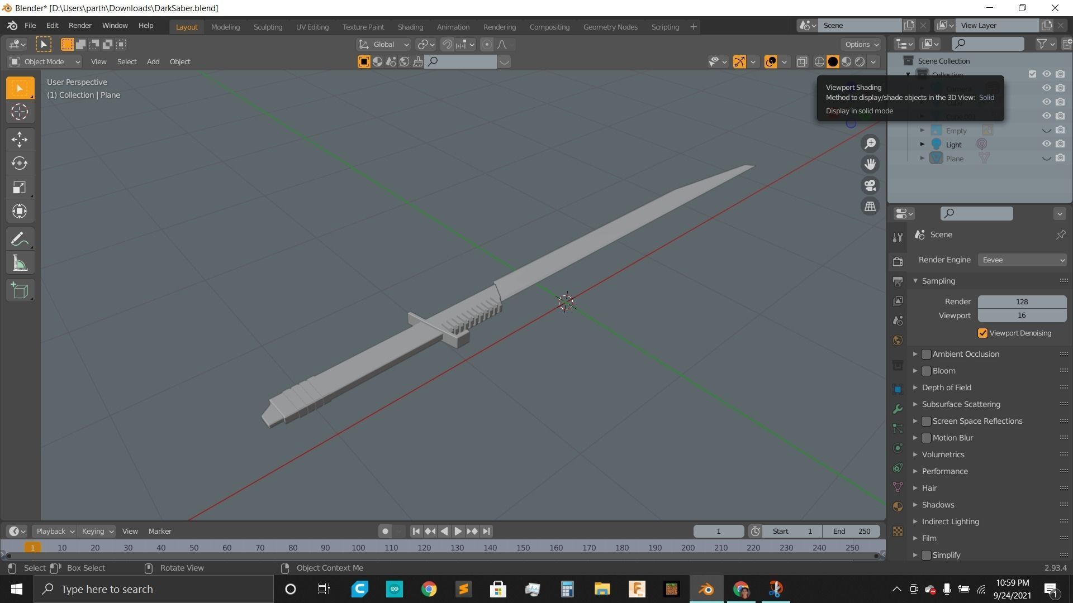The image size is (1073, 603).
Task: Click the pan view hand gizmo
Action: (x=870, y=164)
